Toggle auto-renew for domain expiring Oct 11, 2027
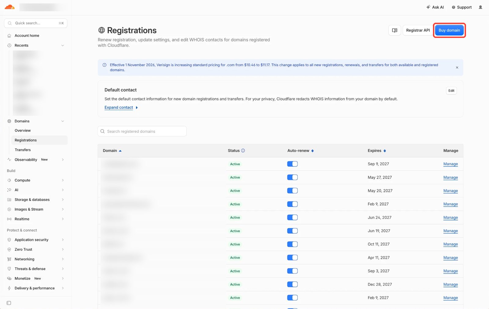Screen dimensions: 489x309 point(292,244)
